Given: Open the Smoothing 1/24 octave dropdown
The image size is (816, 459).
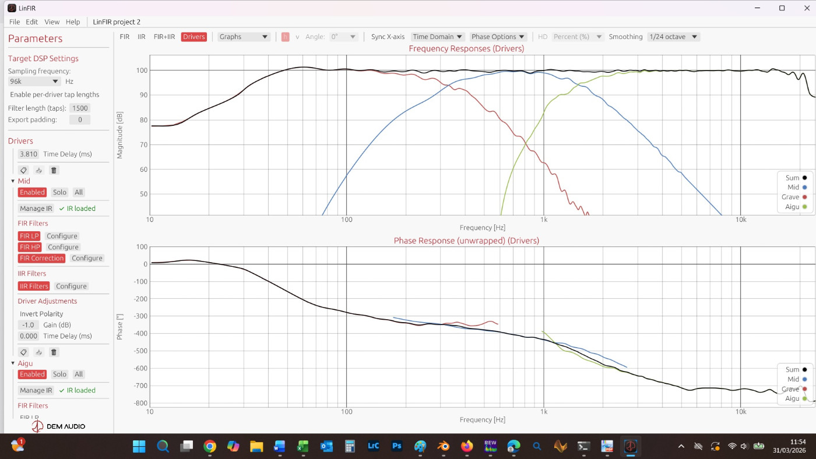Looking at the screenshot, I should (x=673, y=37).
